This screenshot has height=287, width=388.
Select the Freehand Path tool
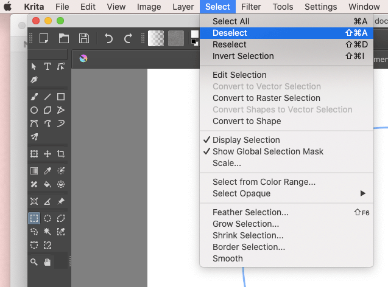coord(48,123)
